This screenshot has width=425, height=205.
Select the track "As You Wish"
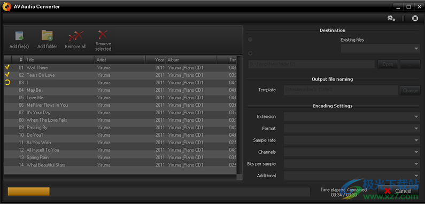pos(120,142)
